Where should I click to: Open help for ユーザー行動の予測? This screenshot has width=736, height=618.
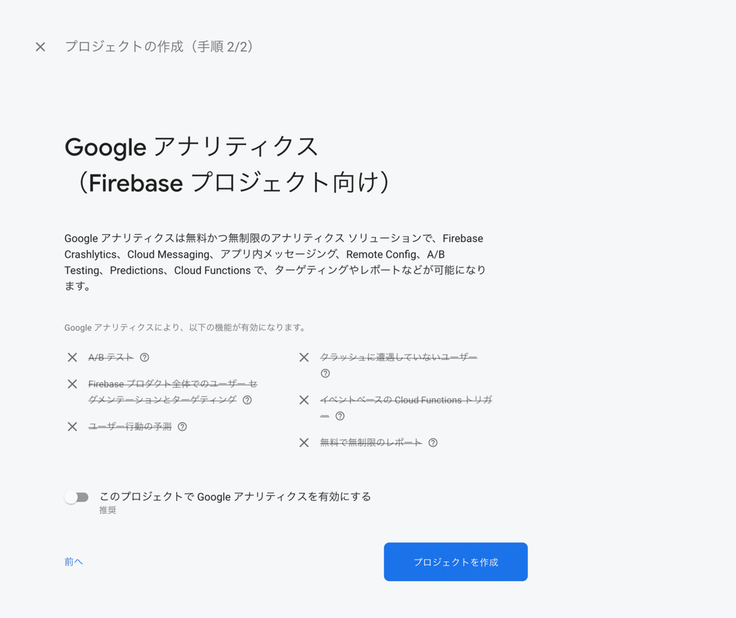coord(183,427)
